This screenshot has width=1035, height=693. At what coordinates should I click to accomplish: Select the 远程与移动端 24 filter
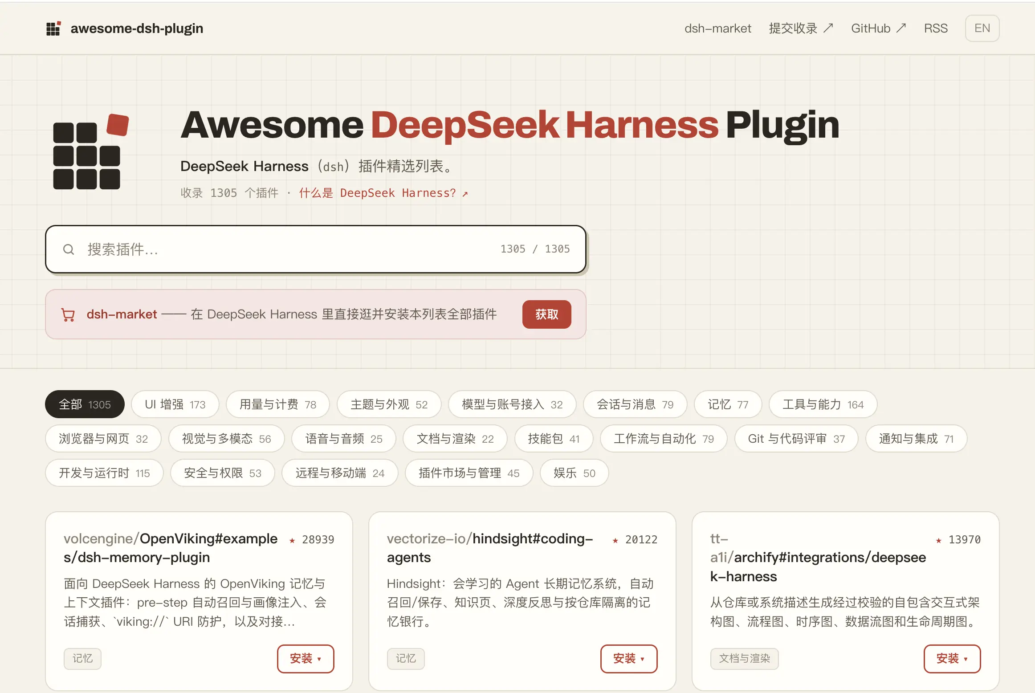340,473
